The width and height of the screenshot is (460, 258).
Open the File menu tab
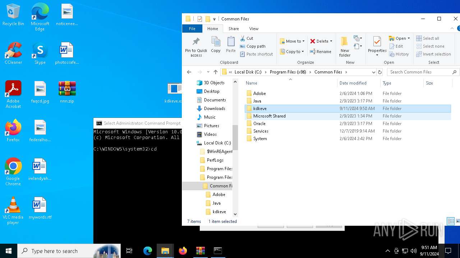pyautogui.click(x=192, y=29)
